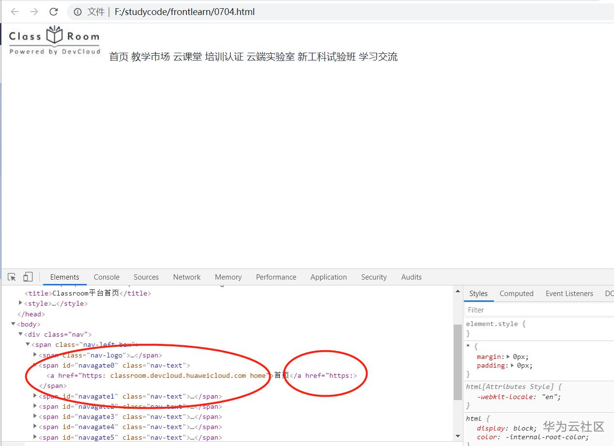This screenshot has height=446, width=614.
Task: Select the navagate0 span line
Action: tap(114, 365)
